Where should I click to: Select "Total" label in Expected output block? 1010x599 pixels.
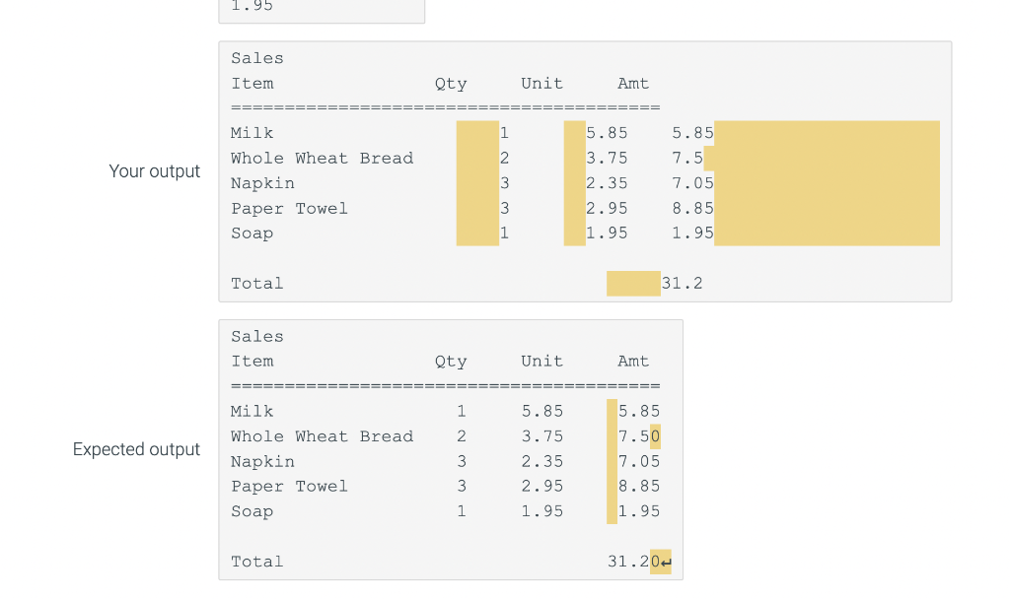click(257, 562)
